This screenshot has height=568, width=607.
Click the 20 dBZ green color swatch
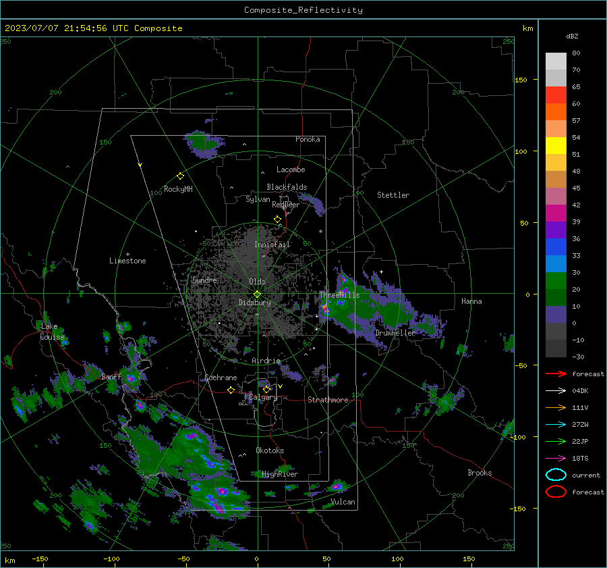coord(556,281)
